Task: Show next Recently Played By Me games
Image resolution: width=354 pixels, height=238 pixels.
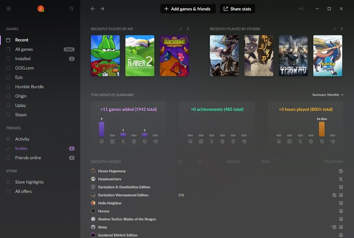Action: click(188, 29)
